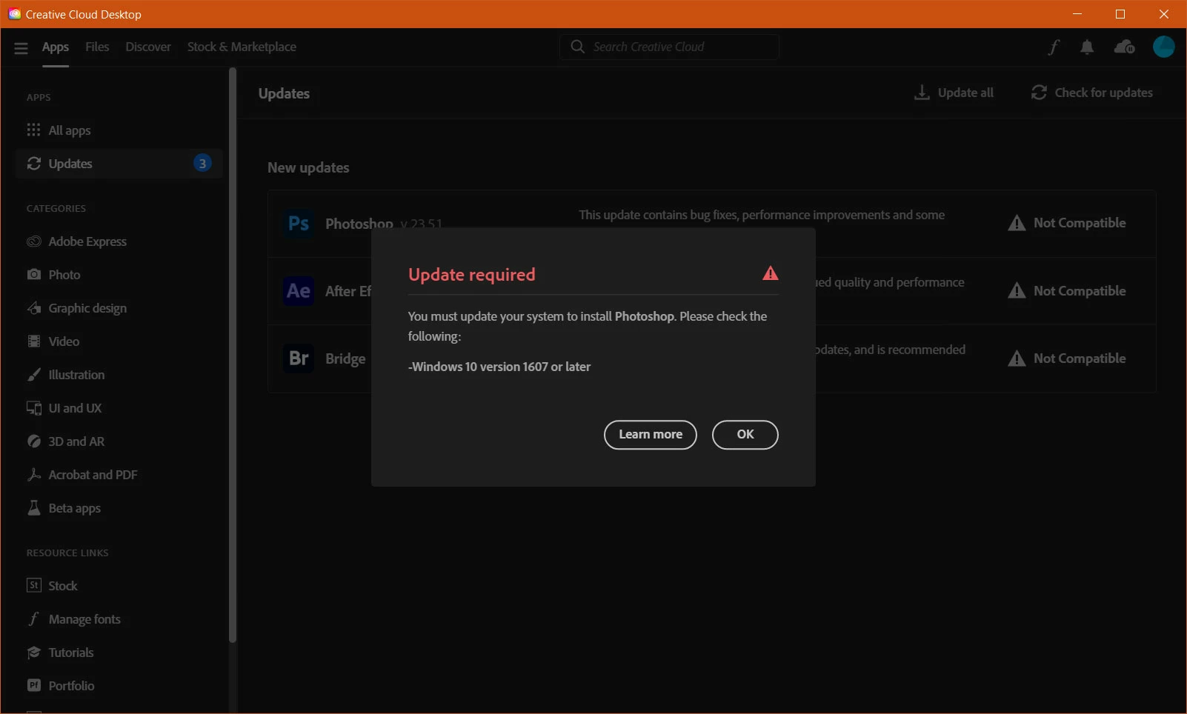This screenshot has height=714, width=1187.
Task: Open Manage fonts link
Action: coord(119,619)
